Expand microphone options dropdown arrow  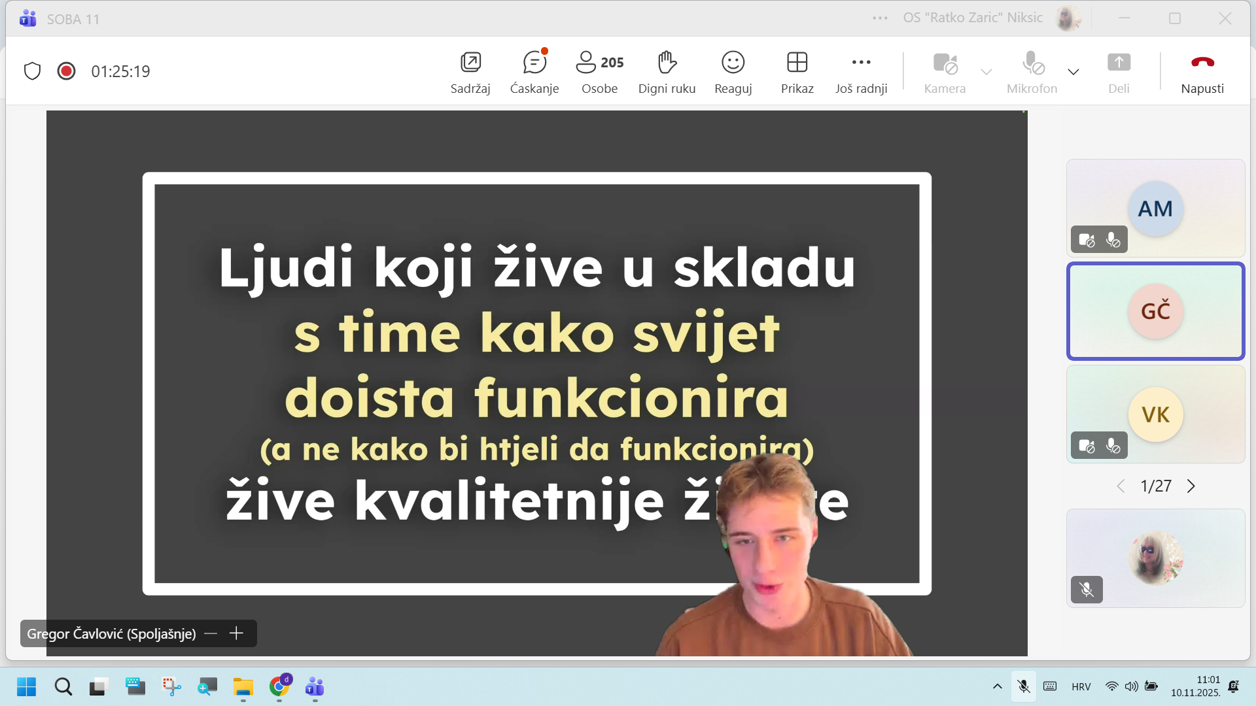point(1073,72)
